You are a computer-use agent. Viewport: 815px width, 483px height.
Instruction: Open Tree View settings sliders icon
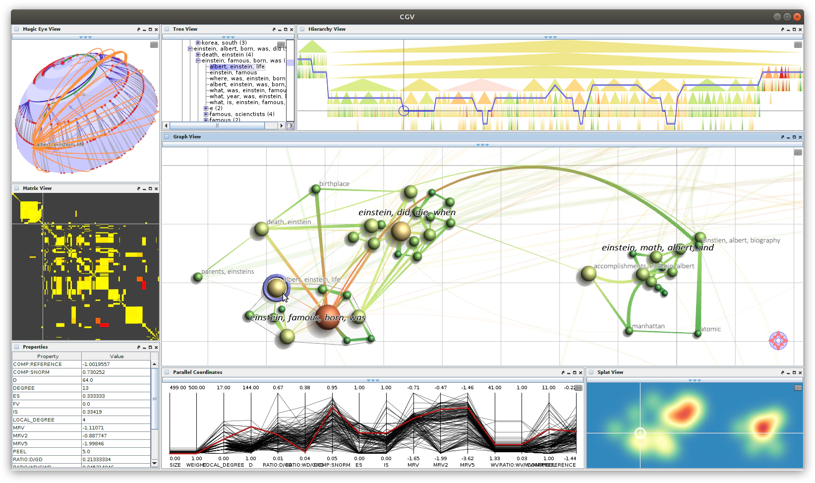point(281,45)
